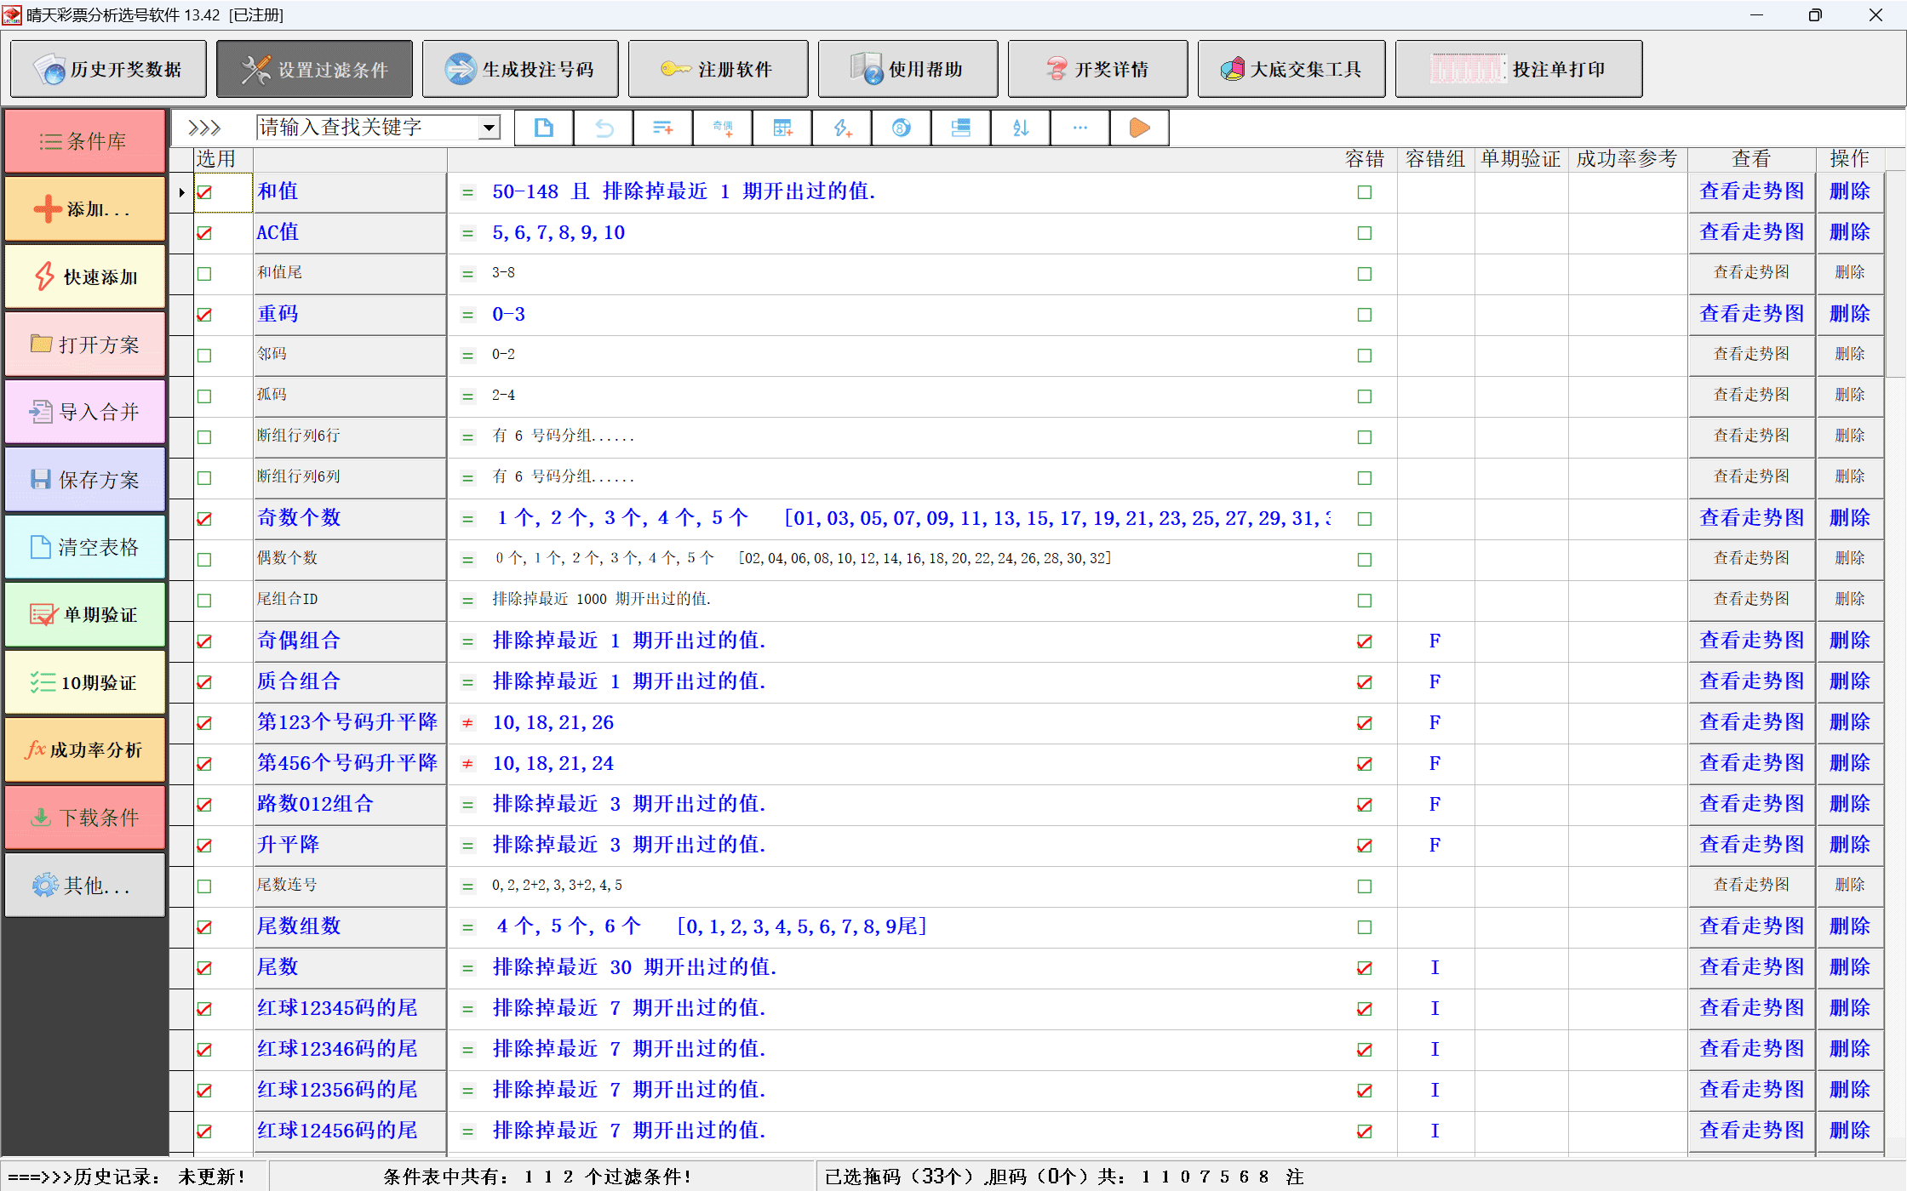Click the add-table-row toolbar icon
This screenshot has height=1191, width=1907.
[782, 128]
